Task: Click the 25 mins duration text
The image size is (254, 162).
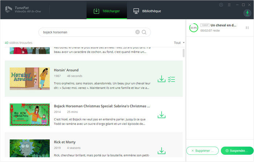Action: 73,112
